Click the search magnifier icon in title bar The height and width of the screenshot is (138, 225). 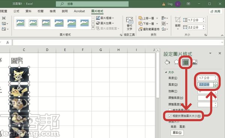coord(62,4)
